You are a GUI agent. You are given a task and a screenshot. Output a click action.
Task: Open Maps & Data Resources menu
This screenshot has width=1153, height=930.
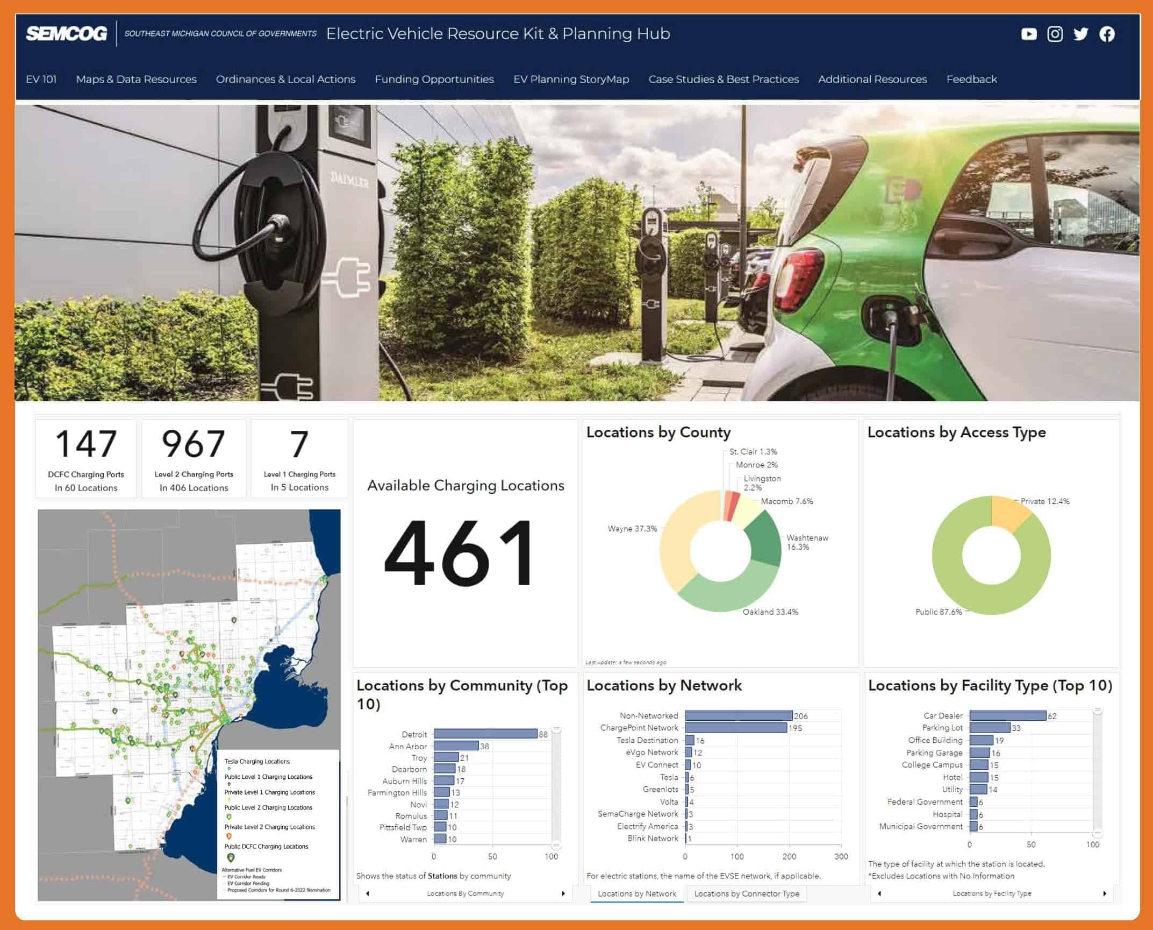(137, 79)
